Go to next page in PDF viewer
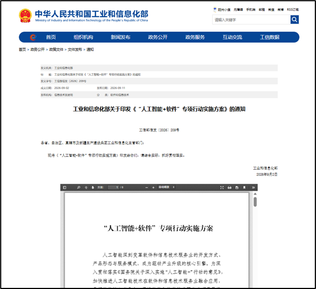Screen dimensions: 316x289 [93, 187]
